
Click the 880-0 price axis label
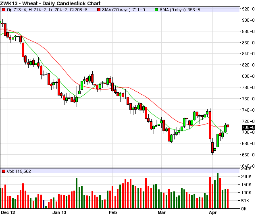coord(248,31)
